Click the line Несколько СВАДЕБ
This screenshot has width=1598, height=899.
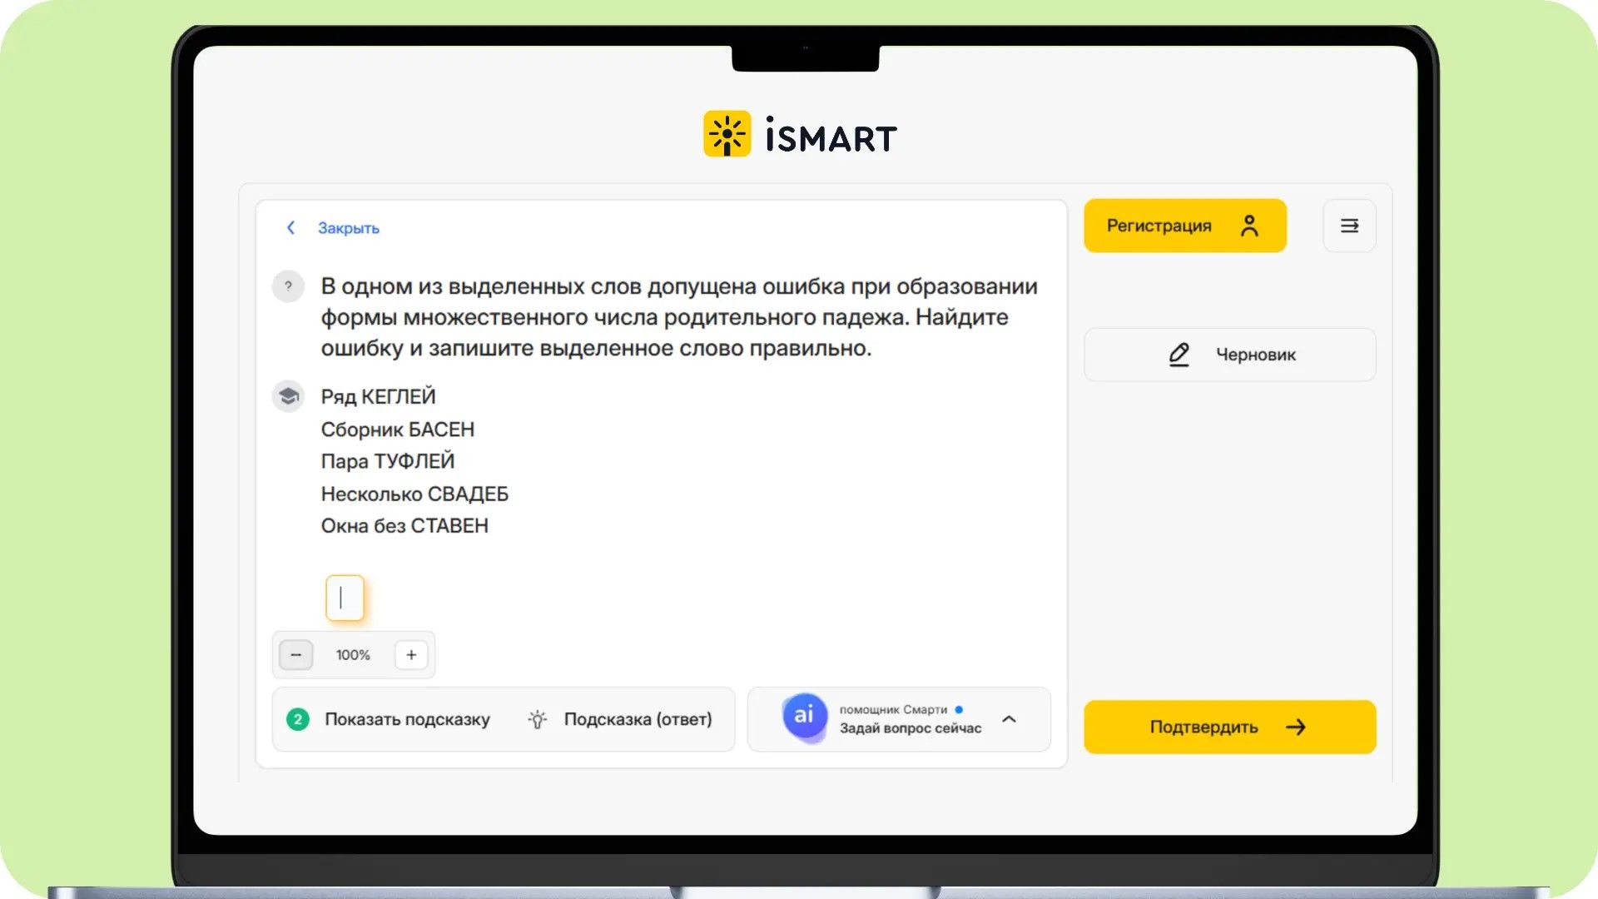coord(414,494)
